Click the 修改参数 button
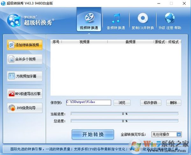This screenshot has height=155, width=191. [151, 103]
